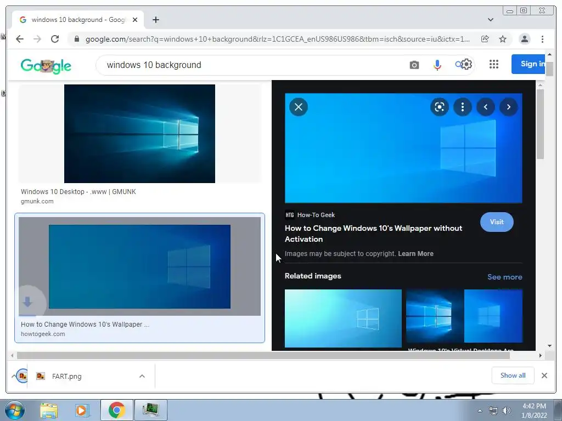The height and width of the screenshot is (421, 562).
Task: Open the FART.png downloaded file
Action: [x=66, y=376]
